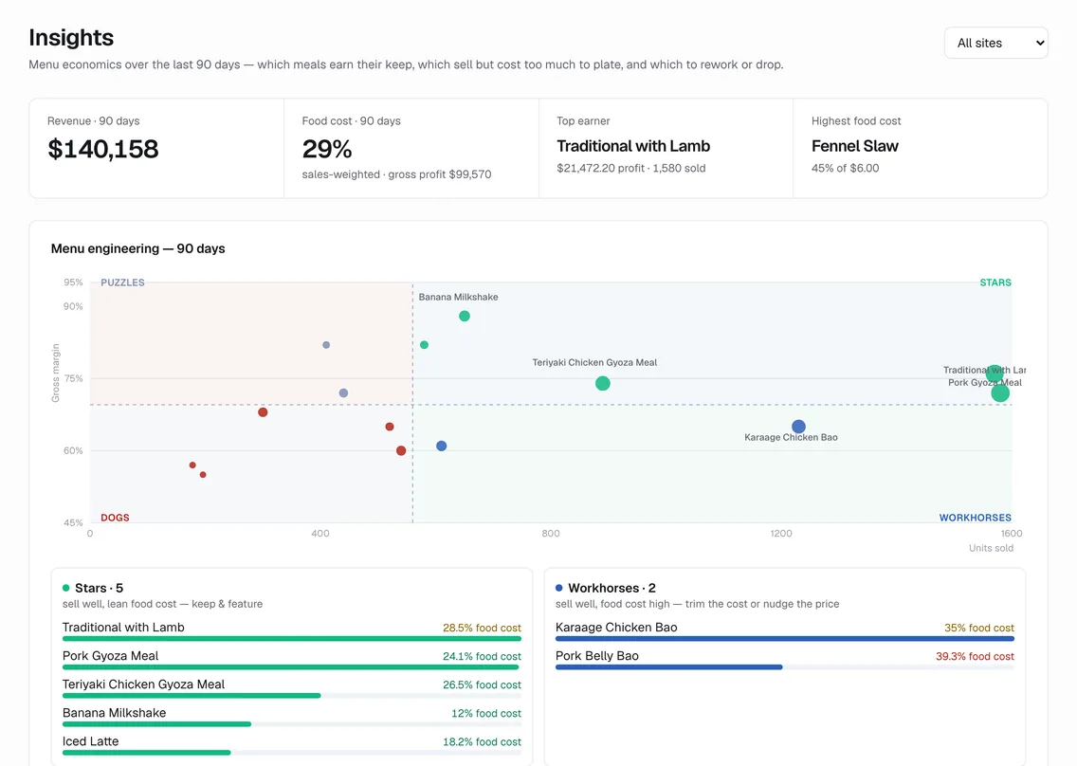The image size is (1077, 766).
Task: Click the '28.5% food cost' value
Action: coord(482,628)
